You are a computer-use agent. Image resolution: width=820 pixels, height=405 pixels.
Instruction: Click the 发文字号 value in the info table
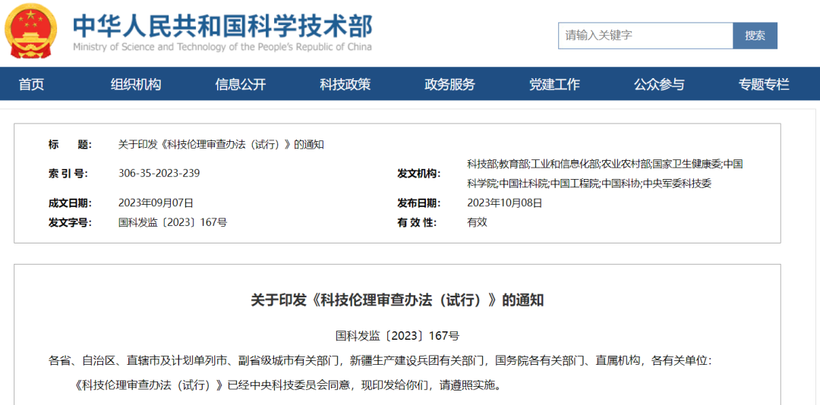point(172,222)
